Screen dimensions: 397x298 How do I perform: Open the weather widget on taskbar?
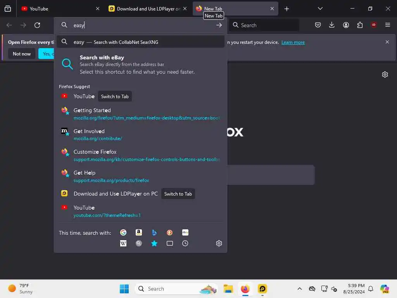[21, 289]
